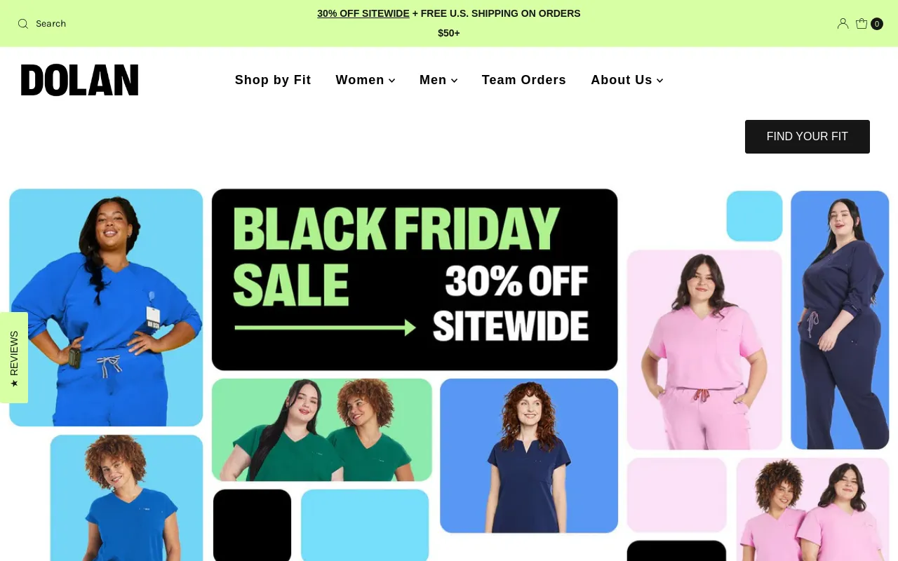Select the royal blue scrubs model photo
898x561 pixels.
tap(106, 307)
